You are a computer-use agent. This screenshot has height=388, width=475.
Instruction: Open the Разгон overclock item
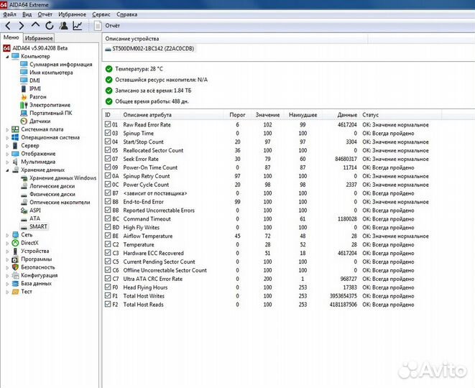pyautogui.click(x=37, y=96)
